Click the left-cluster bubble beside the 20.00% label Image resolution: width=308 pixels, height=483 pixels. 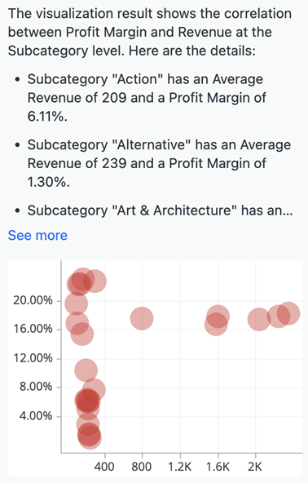click(x=76, y=304)
